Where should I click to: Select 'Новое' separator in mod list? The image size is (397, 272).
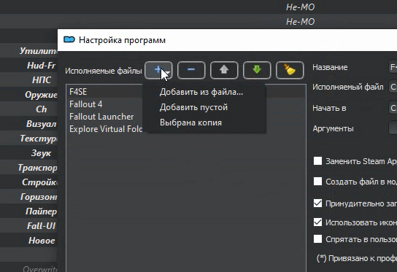(28, 241)
